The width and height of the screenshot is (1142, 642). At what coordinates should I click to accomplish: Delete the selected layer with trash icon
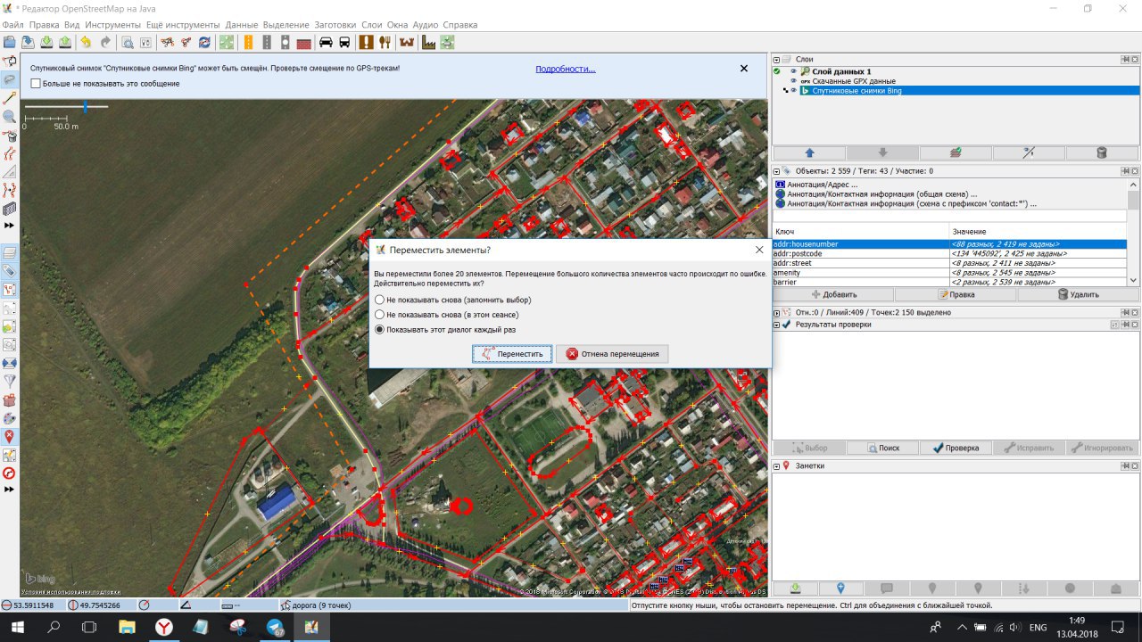click(1102, 152)
